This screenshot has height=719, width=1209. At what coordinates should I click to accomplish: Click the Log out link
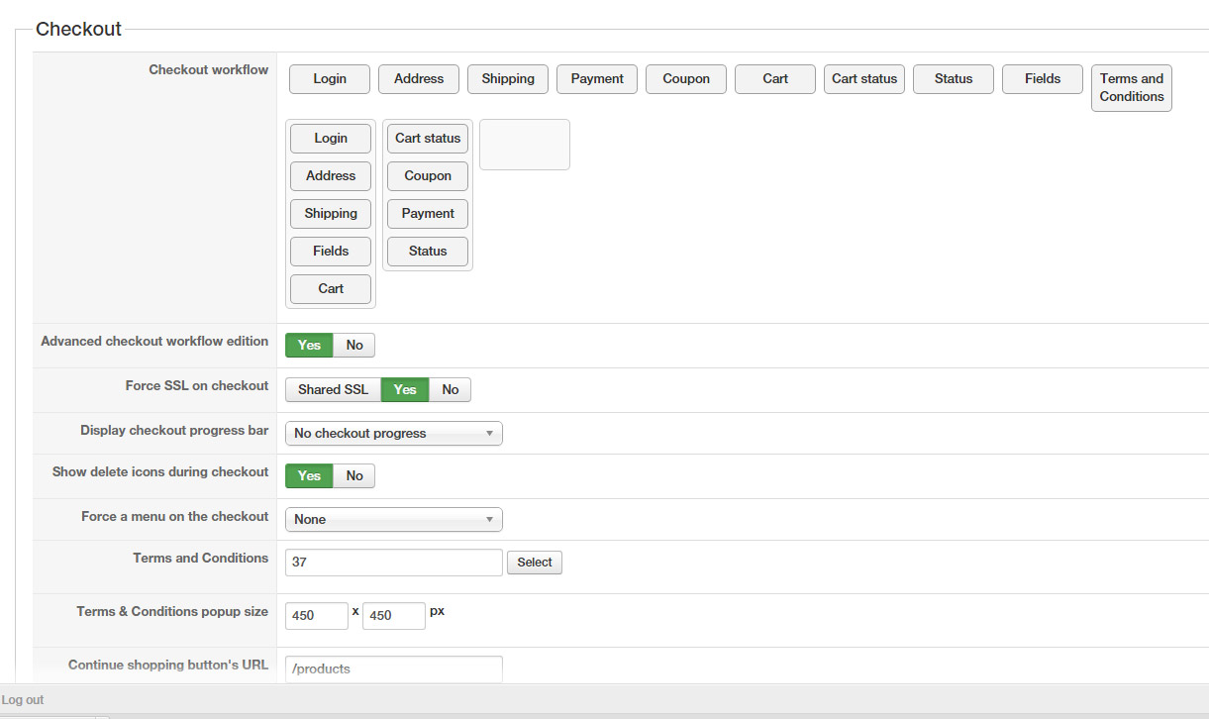point(23,700)
